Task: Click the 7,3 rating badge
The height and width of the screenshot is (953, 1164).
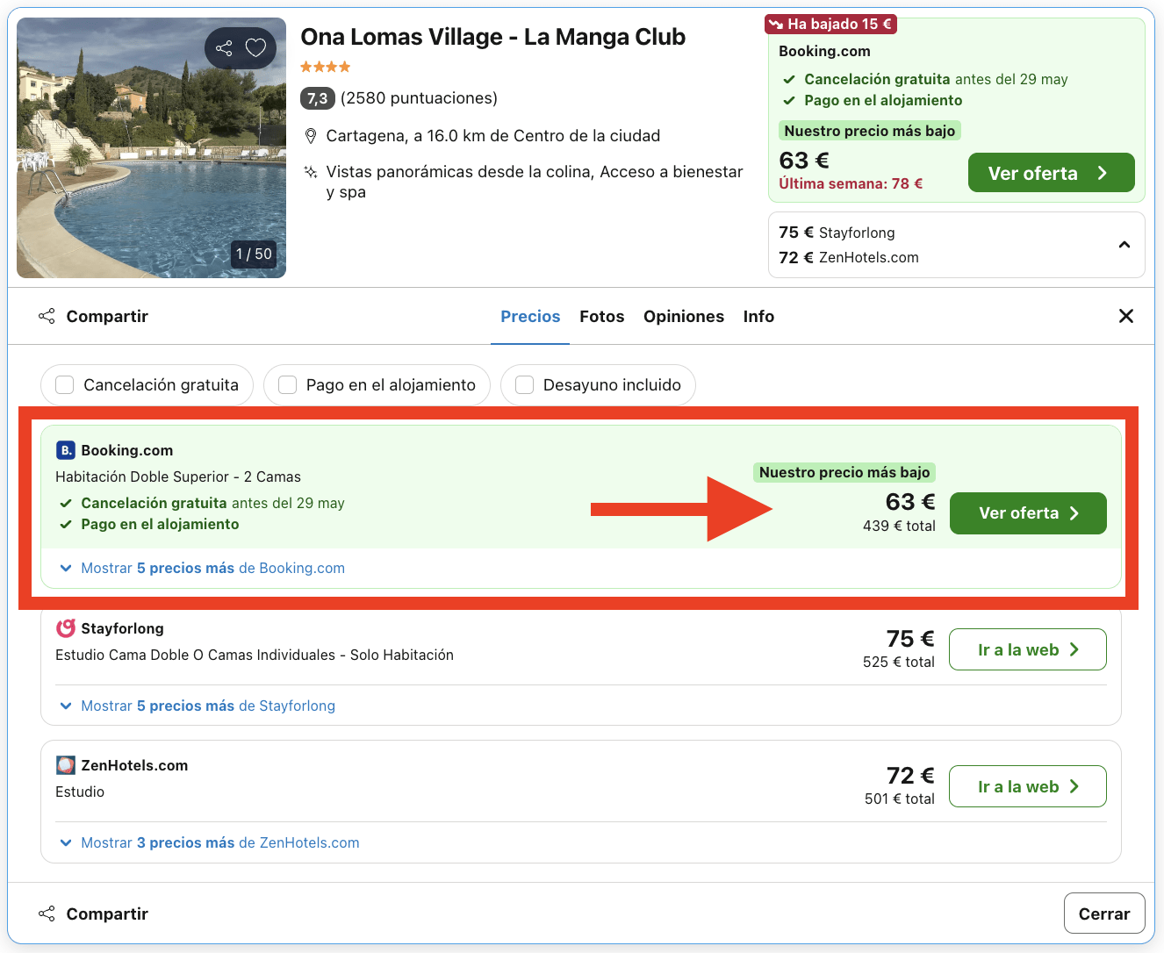Action: point(318,98)
